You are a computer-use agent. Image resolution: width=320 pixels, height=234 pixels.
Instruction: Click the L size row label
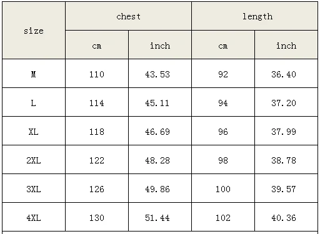[34, 102]
